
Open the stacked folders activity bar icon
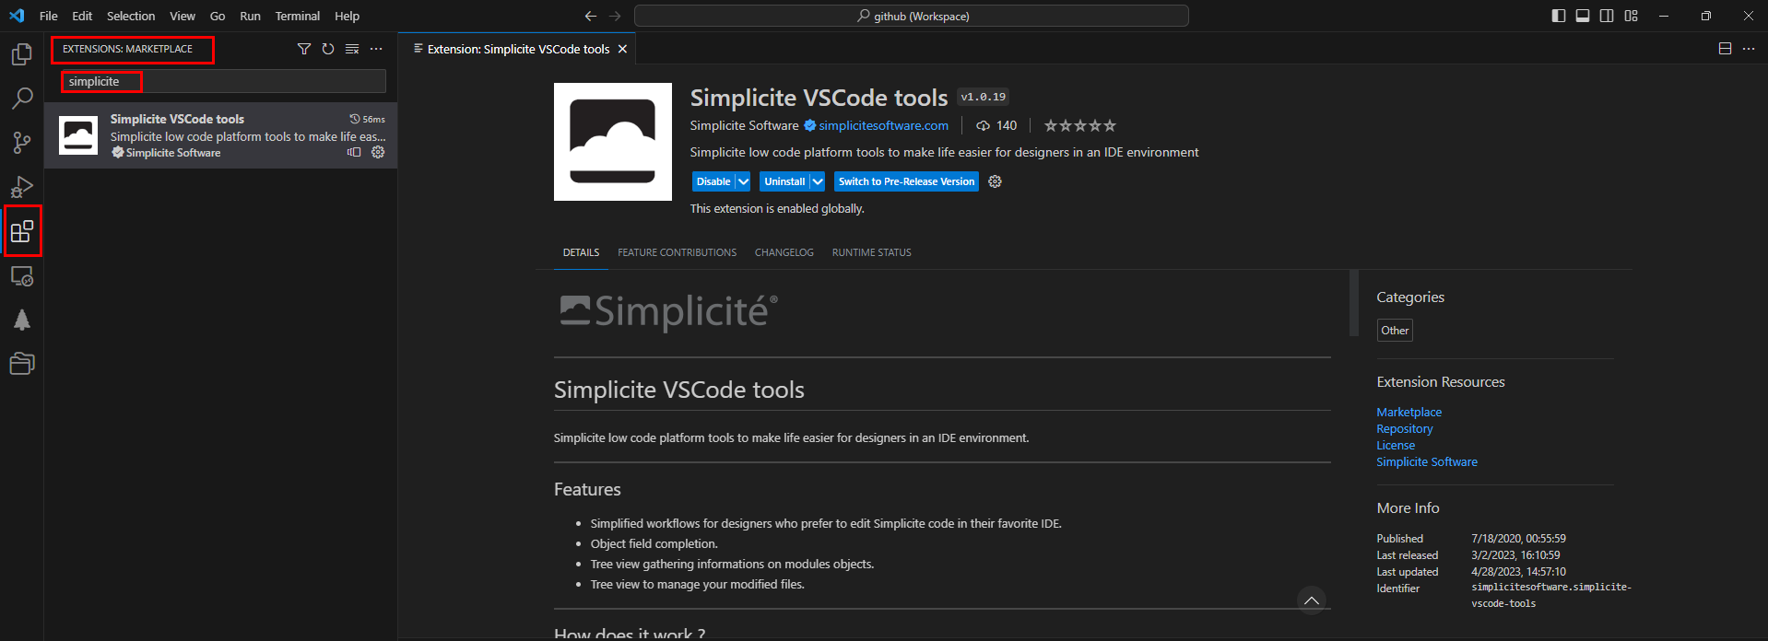pyautogui.click(x=22, y=364)
